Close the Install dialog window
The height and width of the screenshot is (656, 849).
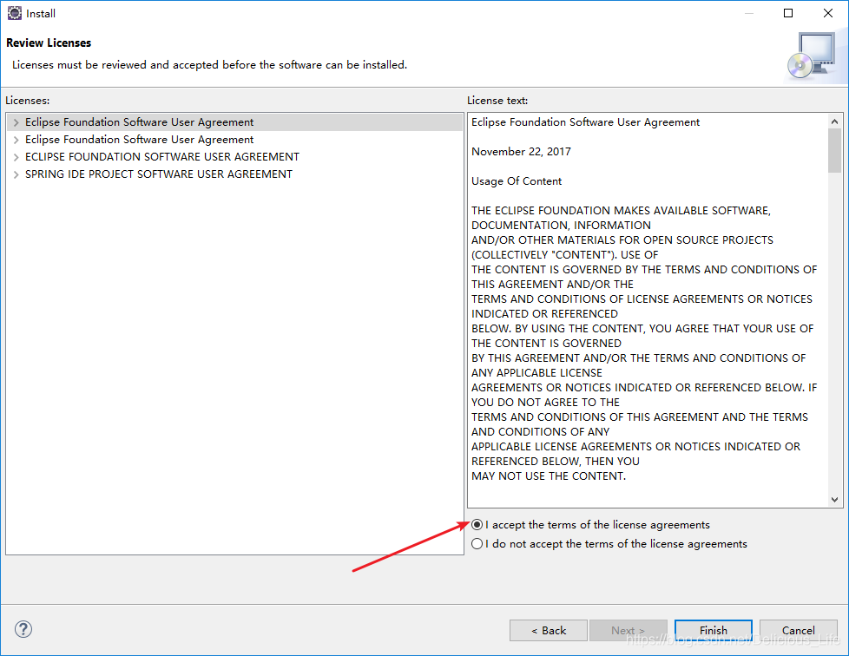pyautogui.click(x=828, y=13)
